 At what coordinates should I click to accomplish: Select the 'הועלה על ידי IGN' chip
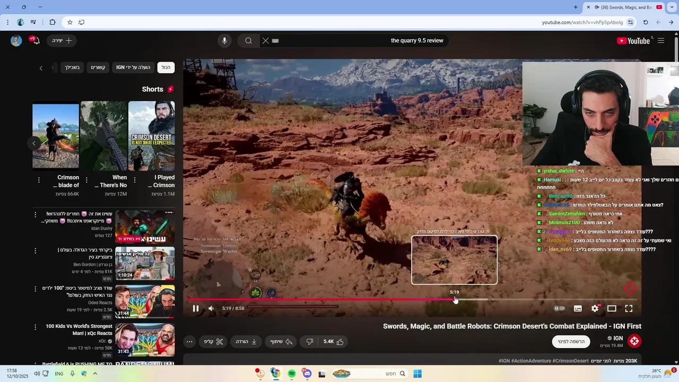click(x=133, y=67)
